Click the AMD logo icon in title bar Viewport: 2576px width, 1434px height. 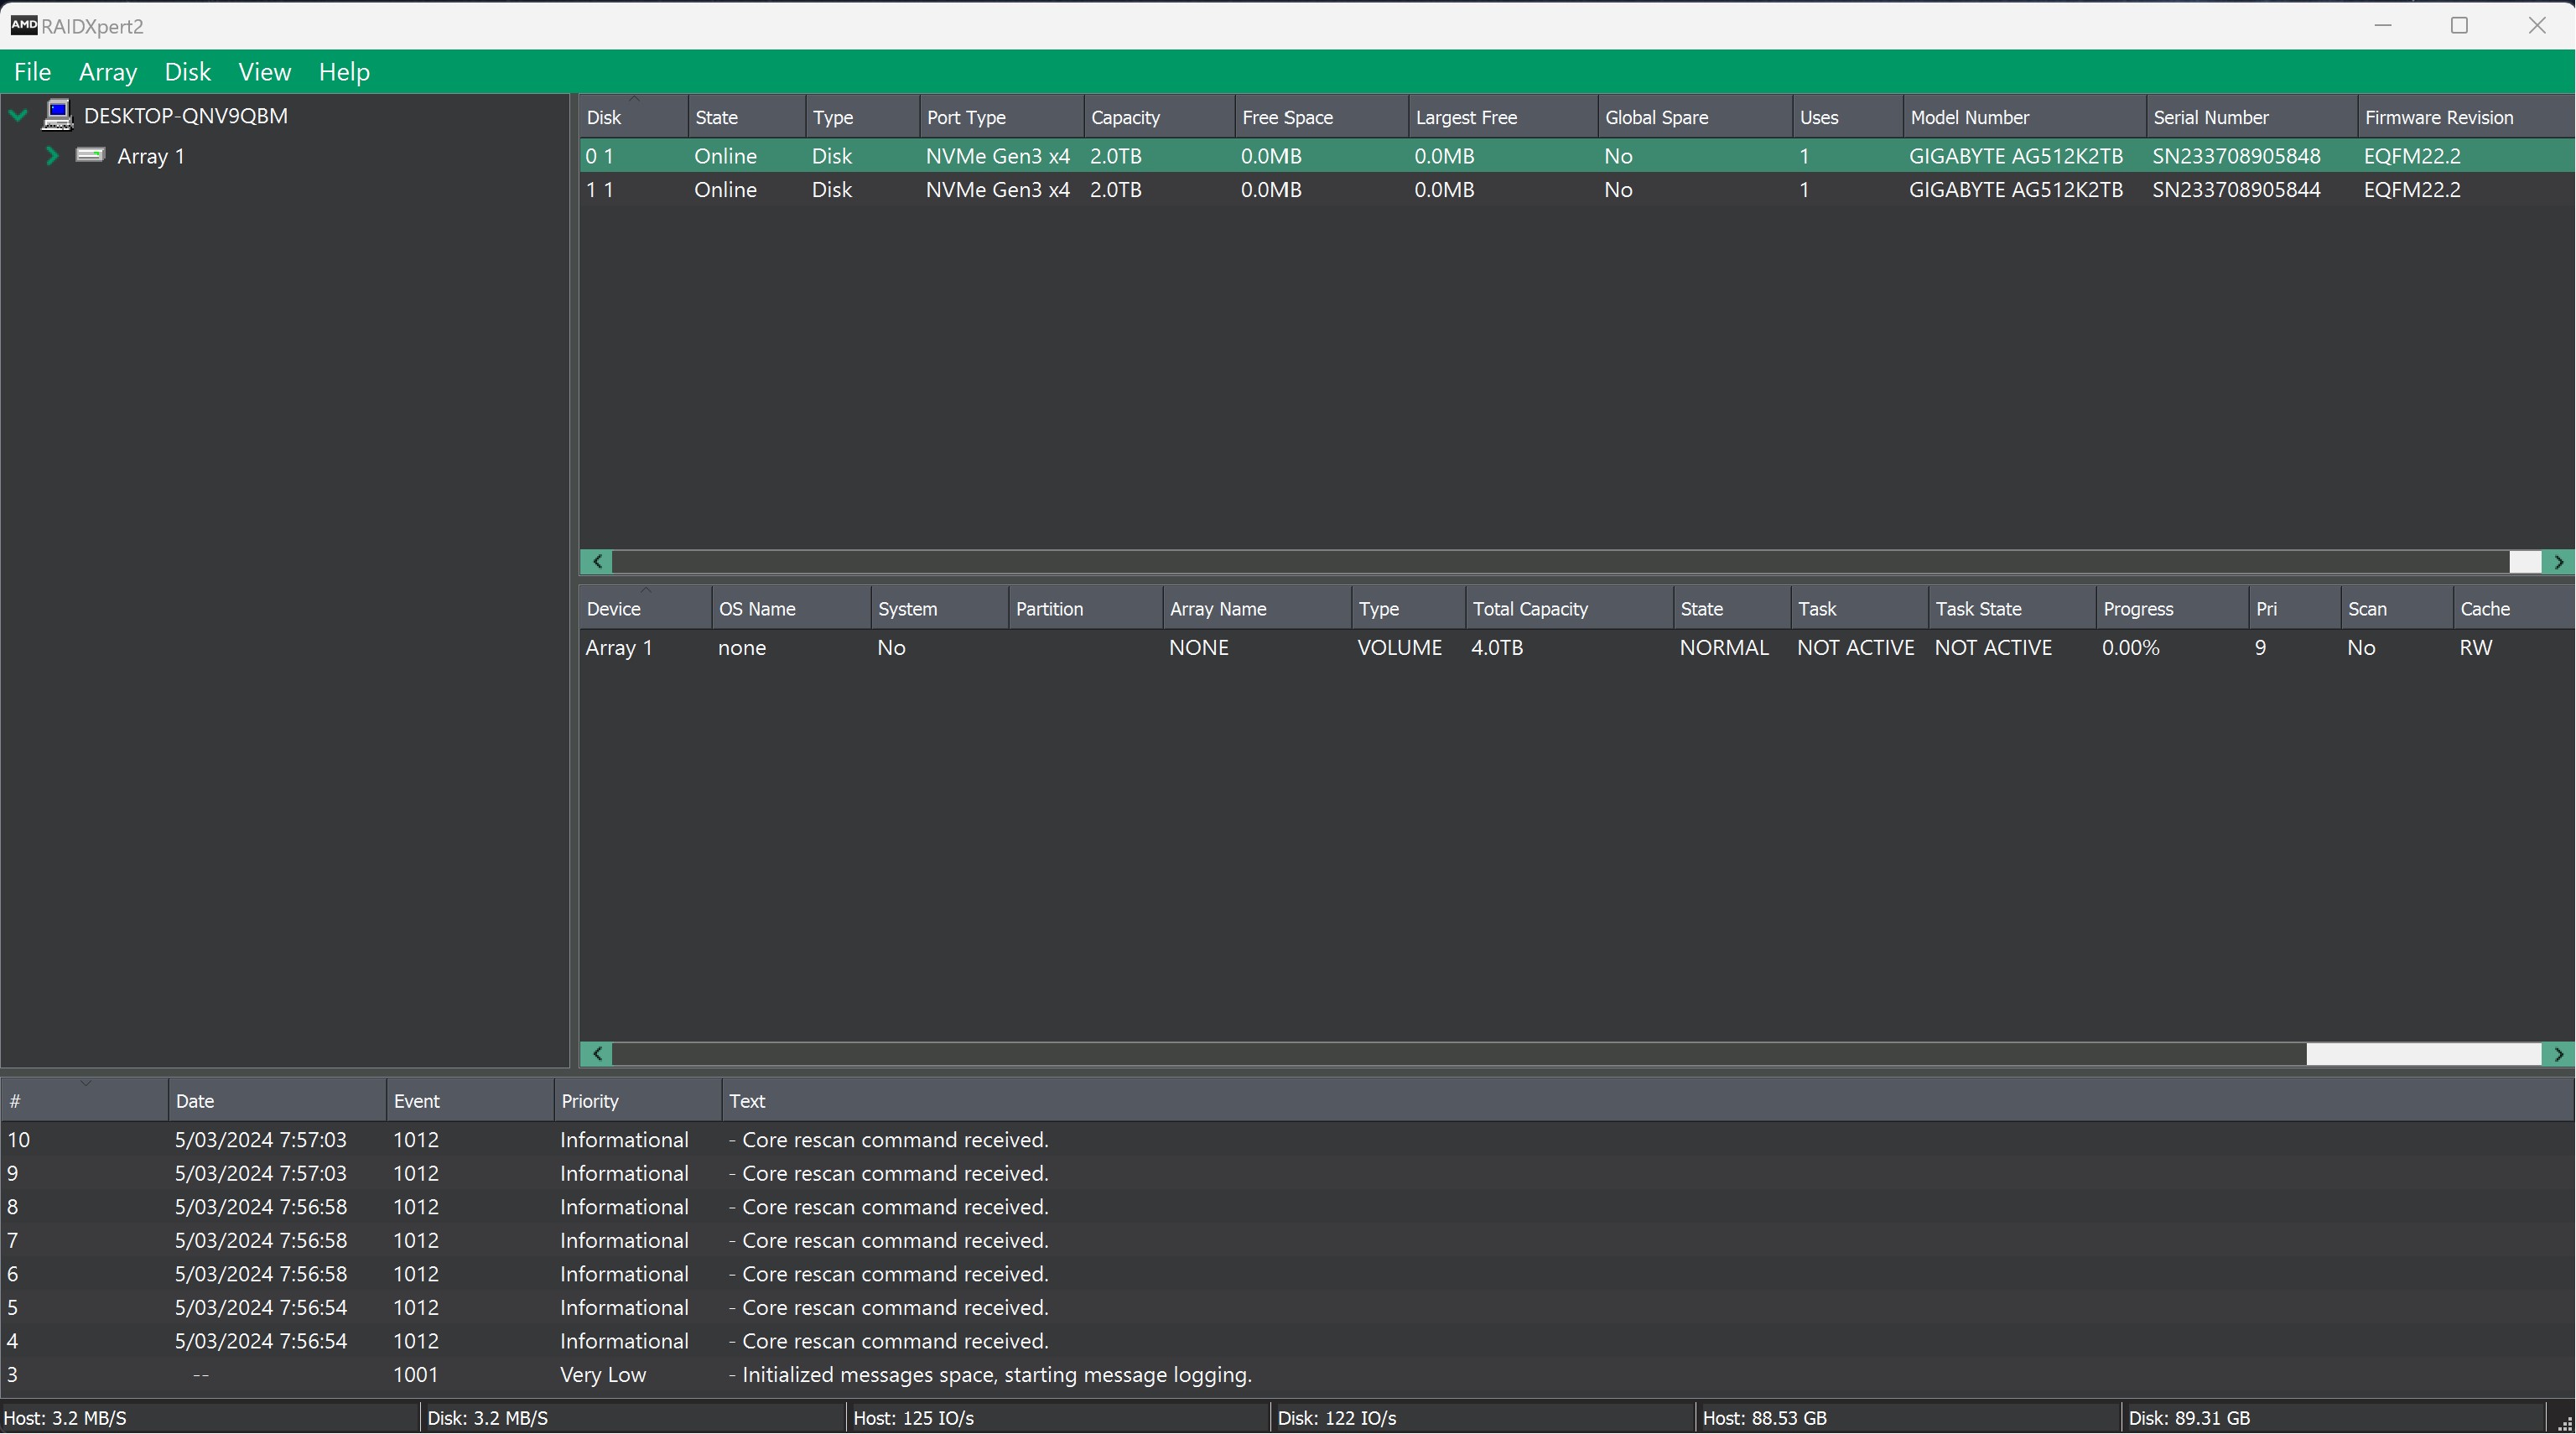[24, 25]
